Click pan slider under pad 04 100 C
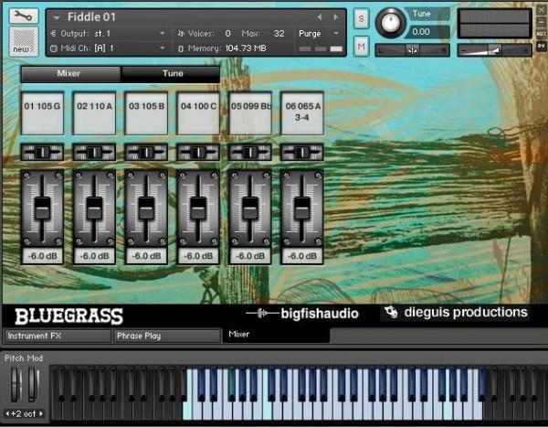 coord(198,153)
